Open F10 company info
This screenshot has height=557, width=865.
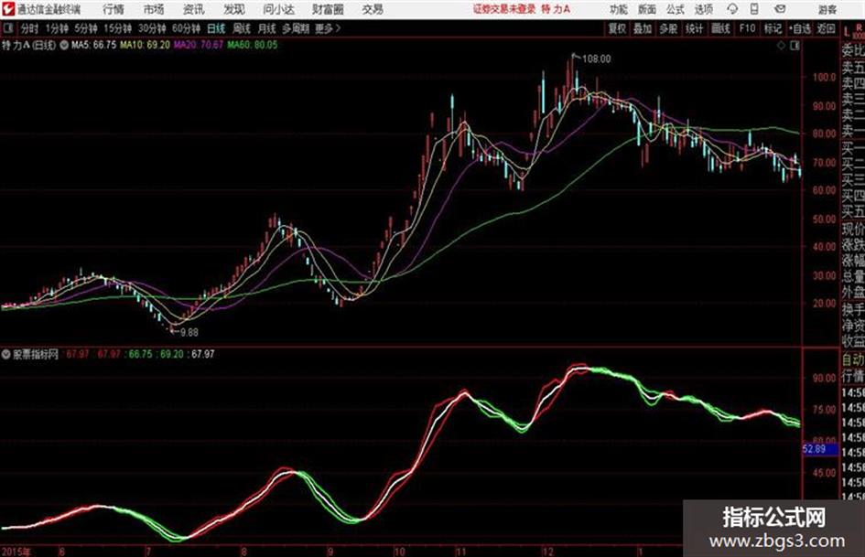point(748,28)
